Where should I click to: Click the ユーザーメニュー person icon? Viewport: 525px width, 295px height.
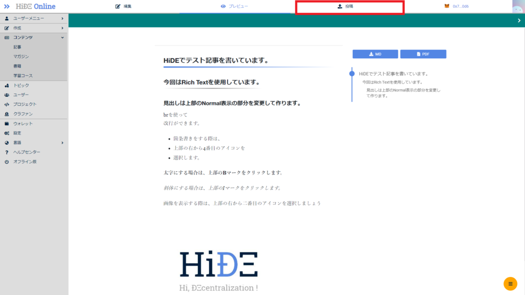click(7, 18)
